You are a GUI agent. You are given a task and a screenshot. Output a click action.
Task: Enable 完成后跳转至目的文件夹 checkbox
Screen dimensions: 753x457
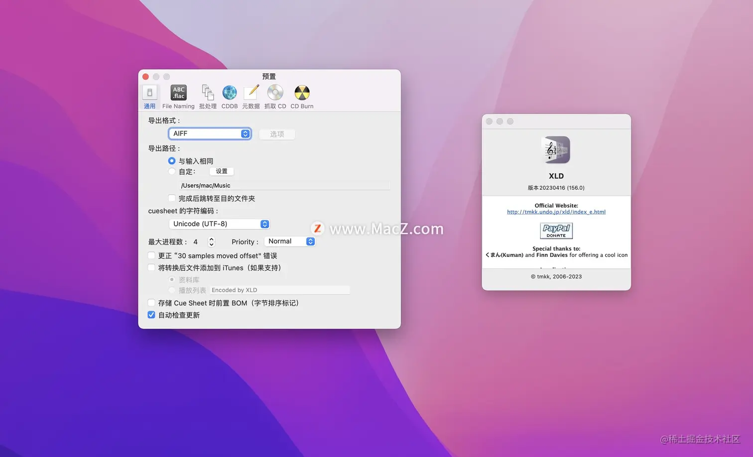[x=172, y=198]
